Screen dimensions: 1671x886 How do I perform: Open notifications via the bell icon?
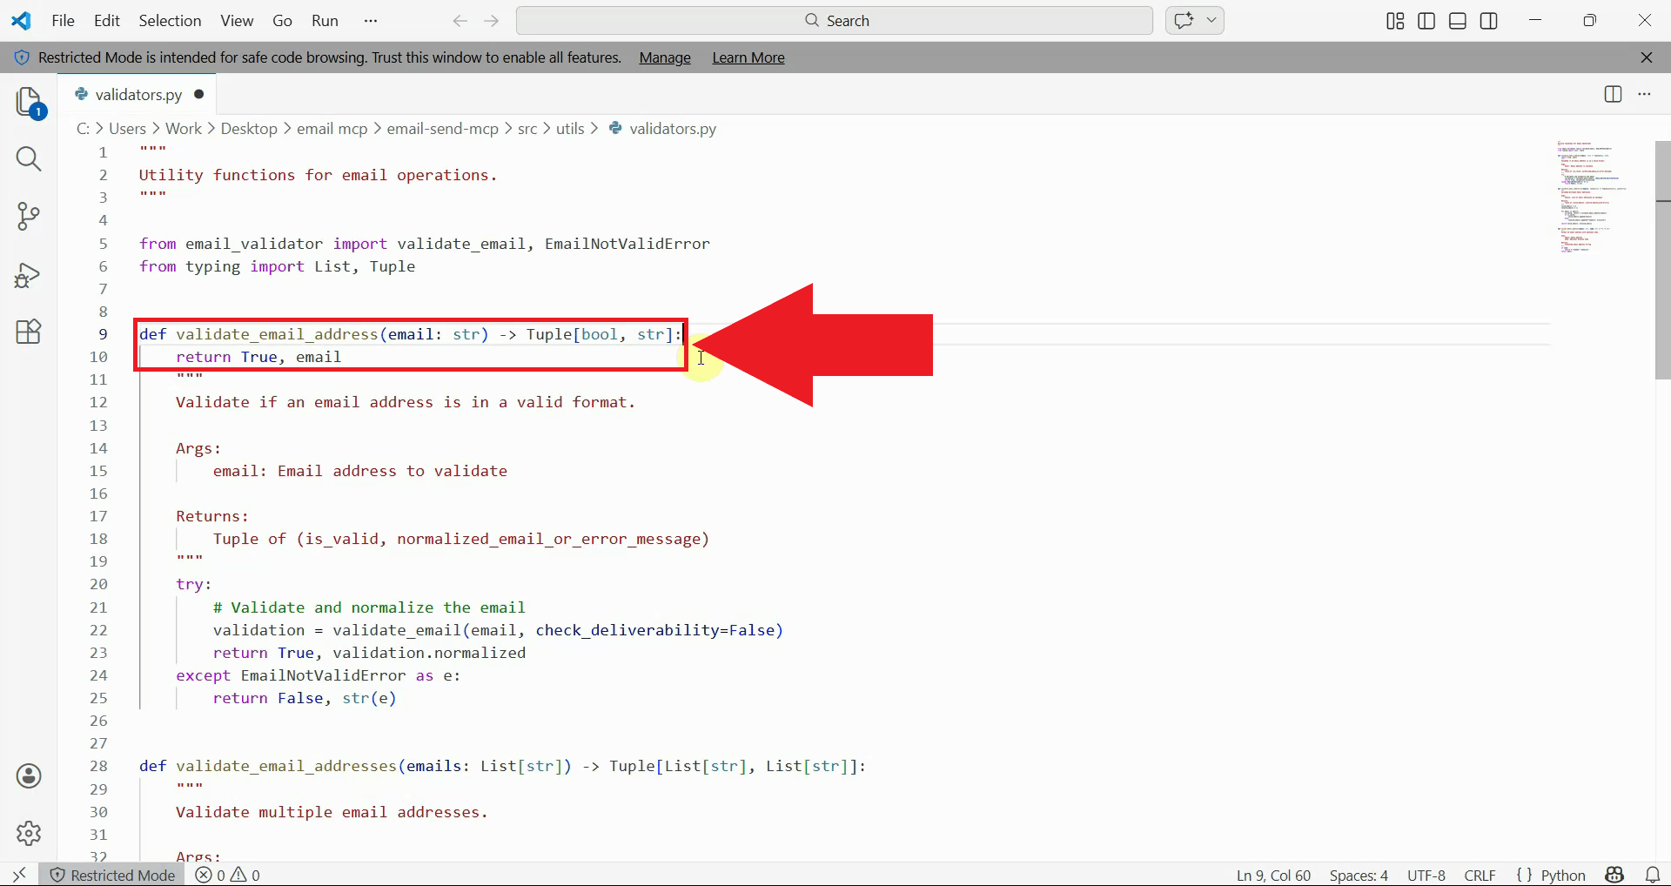pyautogui.click(x=1653, y=875)
